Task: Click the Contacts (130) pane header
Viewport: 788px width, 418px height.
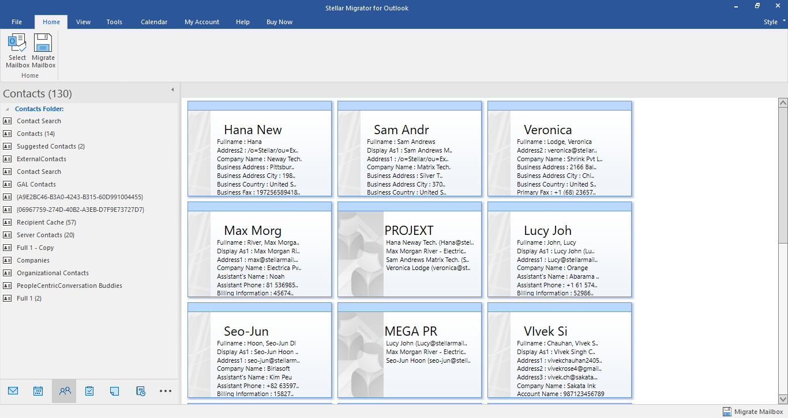Action: point(37,93)
